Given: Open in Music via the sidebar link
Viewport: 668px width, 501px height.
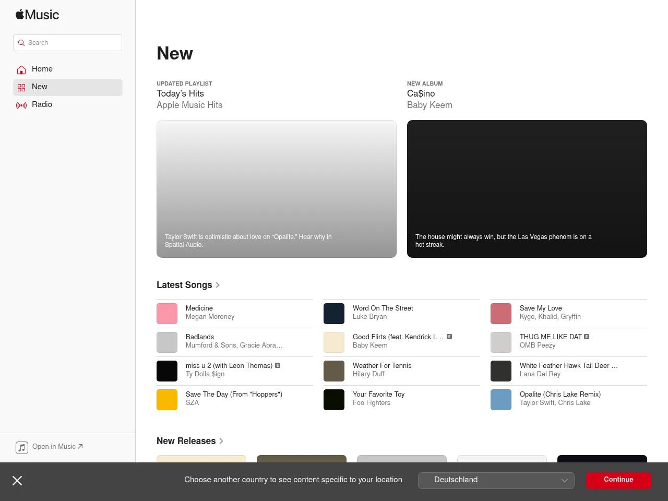Looking at the screenshot, I should (54, 447).
